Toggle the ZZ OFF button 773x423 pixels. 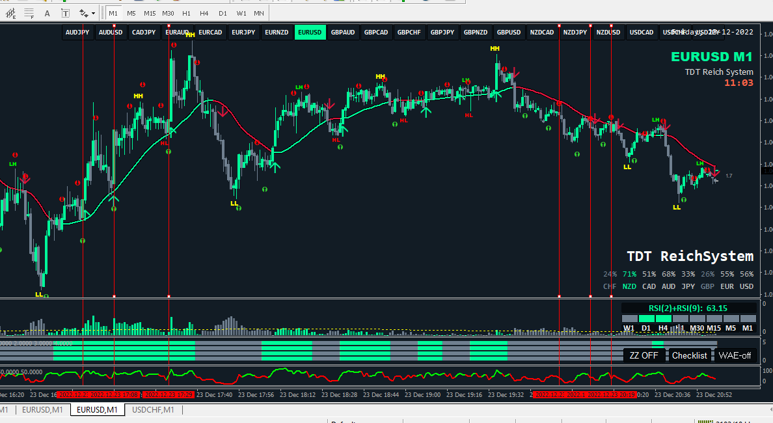pos(644,355)
